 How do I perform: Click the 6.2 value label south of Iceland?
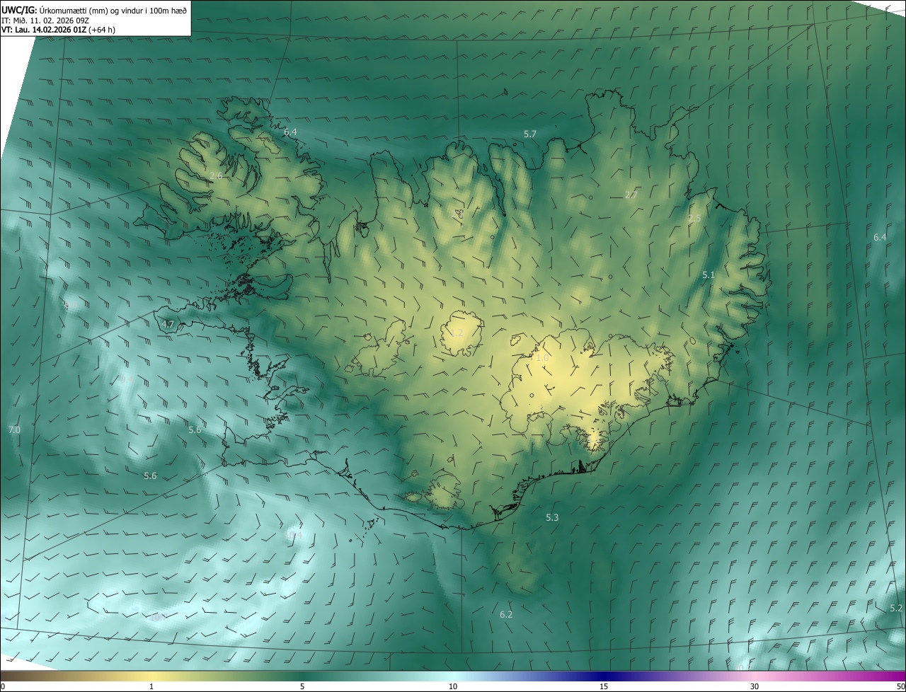(506, 614)
